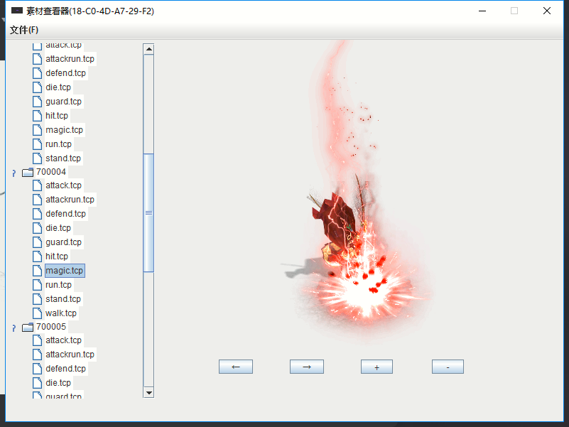
Task: Open the 文件(F) menu
Action: click(24, 30)
